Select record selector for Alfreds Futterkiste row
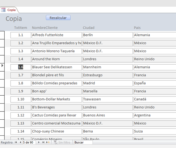 pyautogui.click(x=2, y=35)
